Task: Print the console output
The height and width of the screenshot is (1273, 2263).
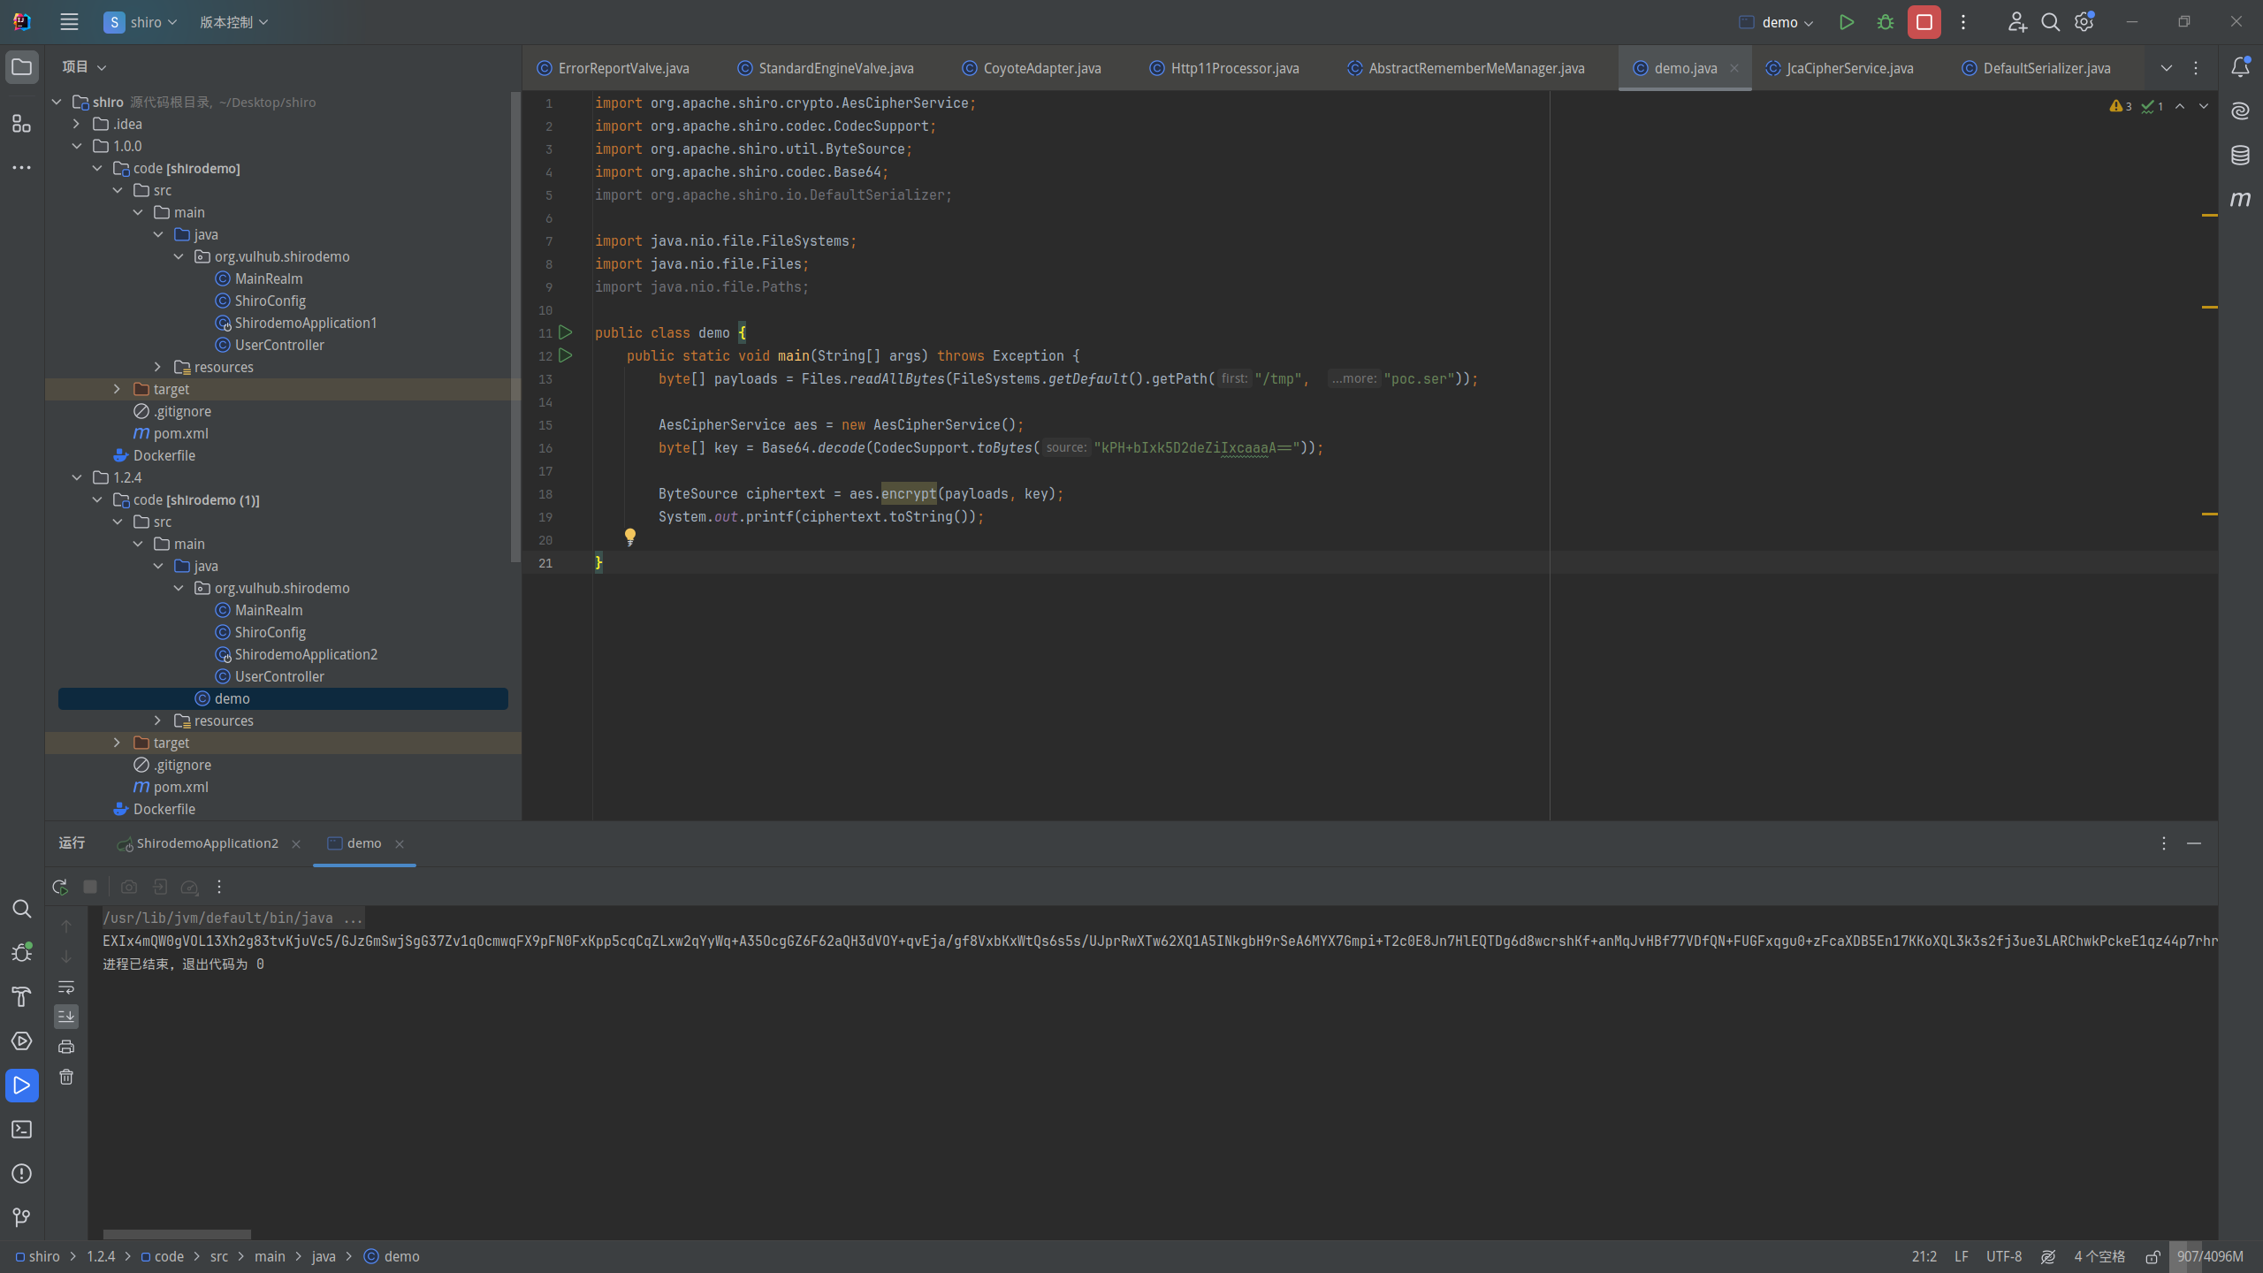Action: click(x=66, y=1047)
